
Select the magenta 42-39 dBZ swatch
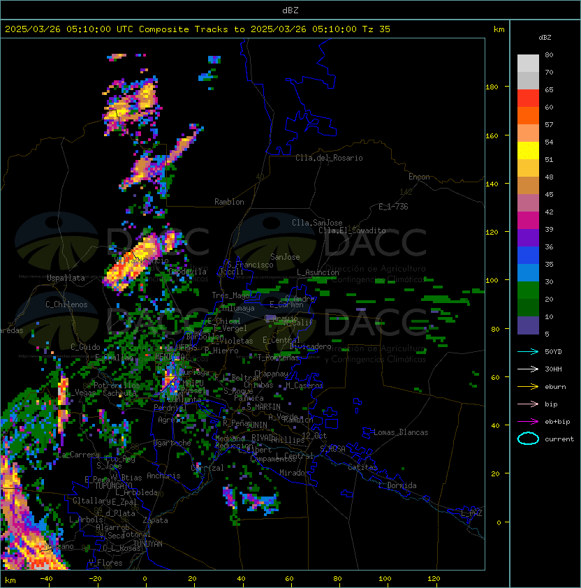[x=528, y=221]
